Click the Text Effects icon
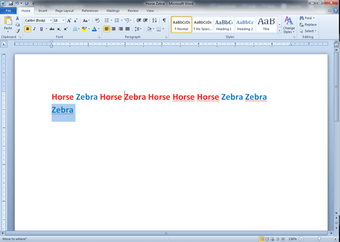Image resolution: width=340 pixels, height=242 pixels. 75,29
